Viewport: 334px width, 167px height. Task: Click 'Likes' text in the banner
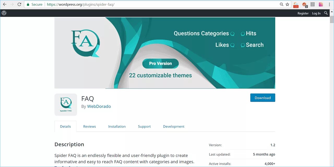click(222, 45)
